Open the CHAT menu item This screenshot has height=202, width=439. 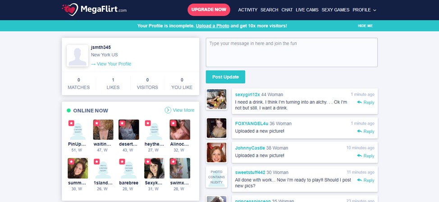[x=287, y=10]
